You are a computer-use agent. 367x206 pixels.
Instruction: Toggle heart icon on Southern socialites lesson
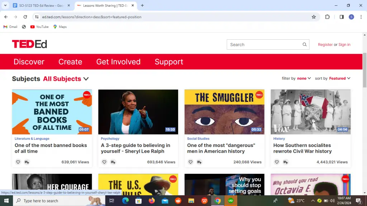coord(277,162)
